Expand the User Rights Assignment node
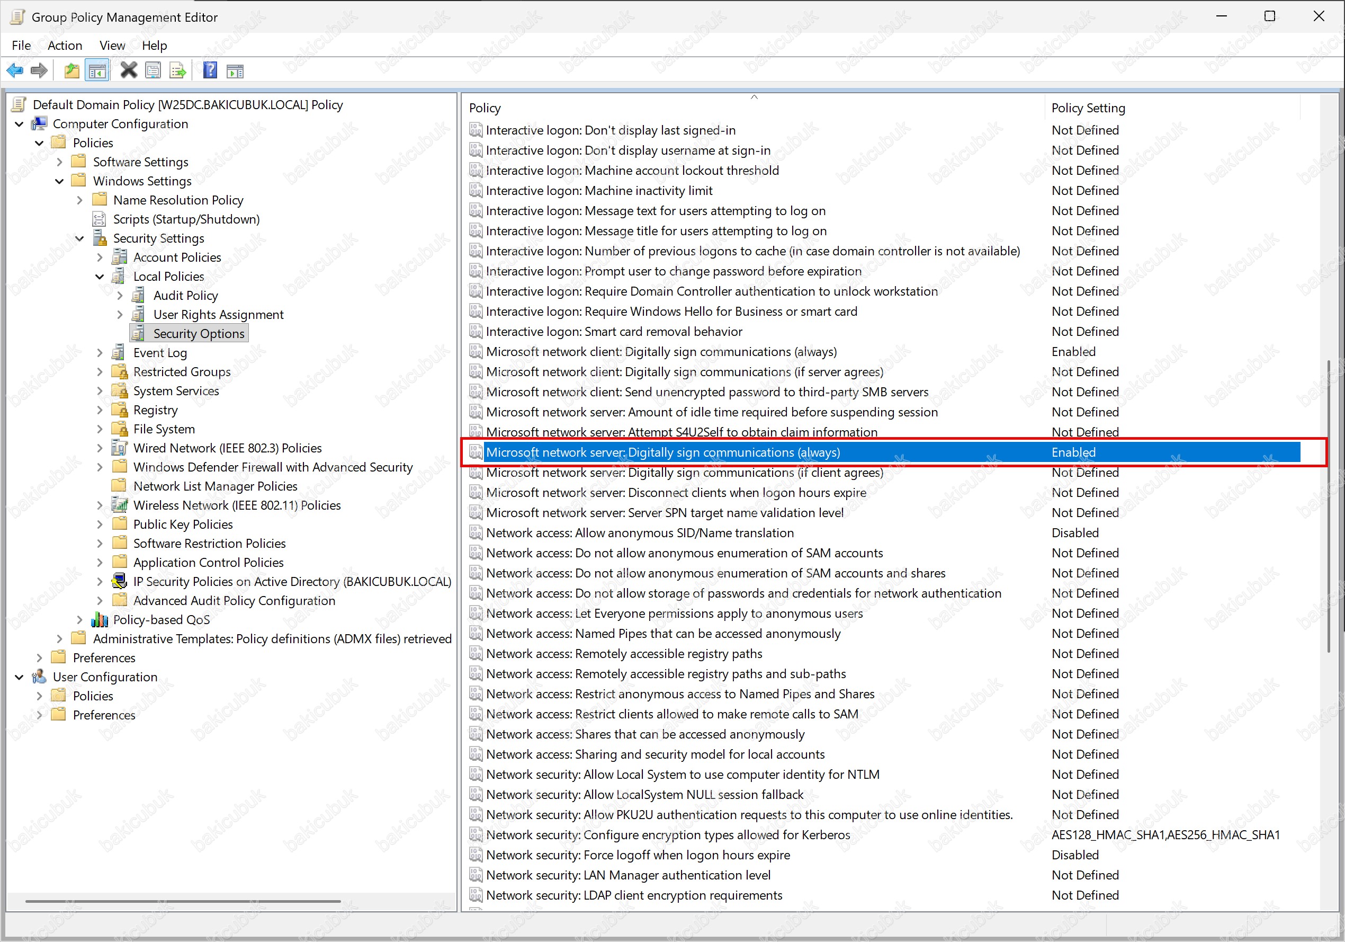The image size is (1345, 942). (x=120, y=315)
